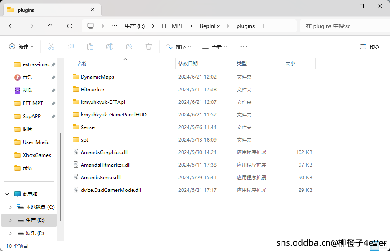Select AmandsGraphics.dll file
This screenshot has width=390, height=251.
coord(104,152)
